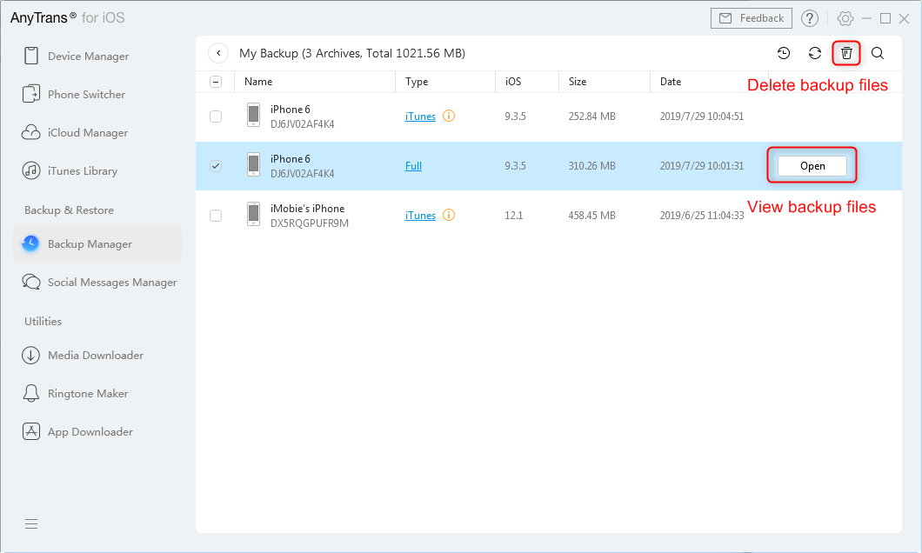This screenshot has height=553, width=922.
Task: Open settings gear icon
Action: click(845, 18)
